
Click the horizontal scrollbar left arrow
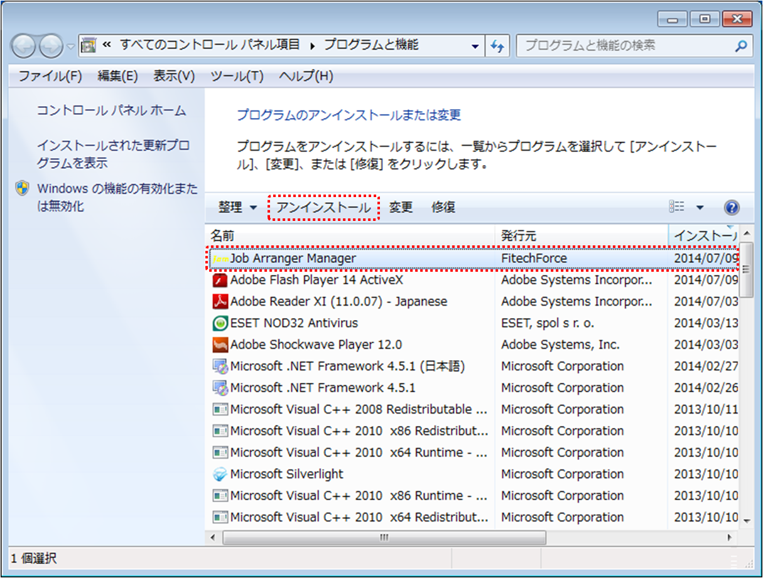point(213,538)
